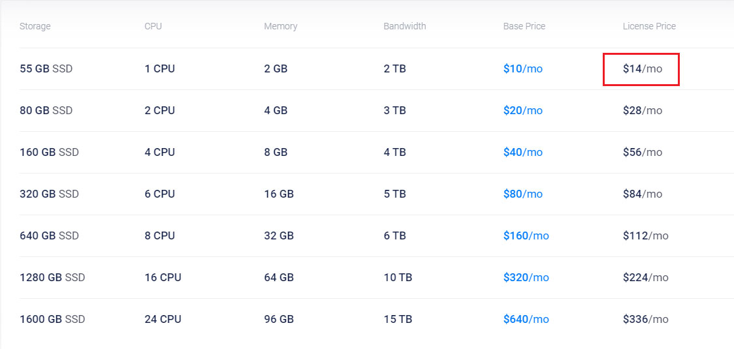Click the 8 CPU cell
Viewport: 734px width, 349px height.
tap(159, 235)
